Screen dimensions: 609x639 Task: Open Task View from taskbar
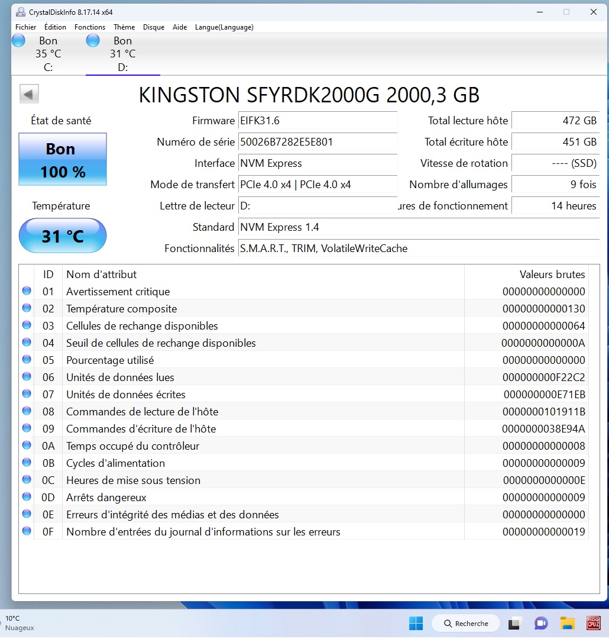[515, 623]
